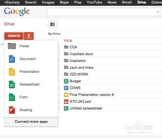This screenshot has width=162, height=138.
Task: Click the red upload arrow button
Action: point(29,36)
